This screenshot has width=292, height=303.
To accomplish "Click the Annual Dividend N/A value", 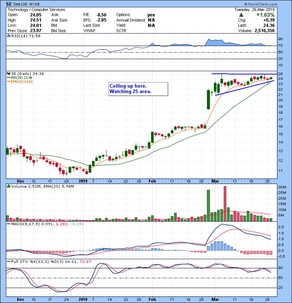I will click(x=151, y=20).
